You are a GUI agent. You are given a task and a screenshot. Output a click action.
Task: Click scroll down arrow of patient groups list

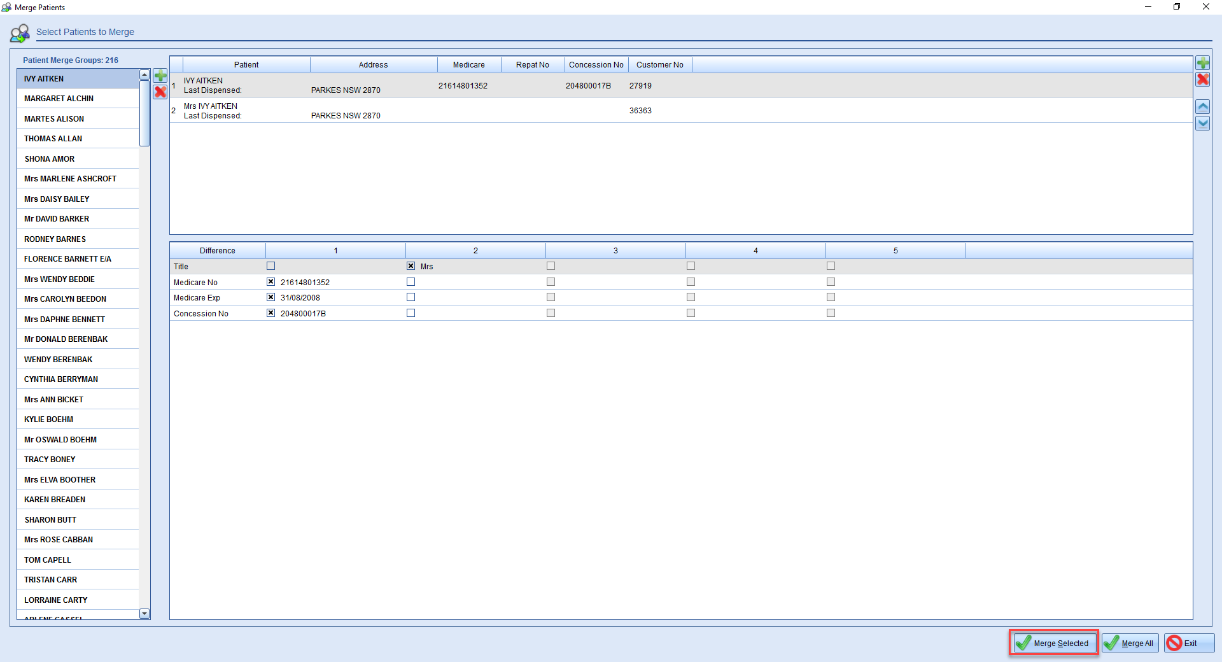[x=144, y=614]
